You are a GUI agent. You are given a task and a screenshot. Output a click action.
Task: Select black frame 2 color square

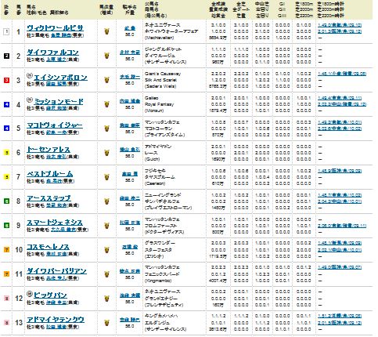coord(6,56)
